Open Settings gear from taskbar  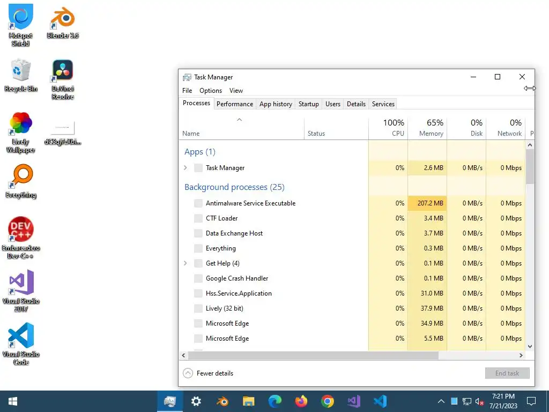click(196, 401)
